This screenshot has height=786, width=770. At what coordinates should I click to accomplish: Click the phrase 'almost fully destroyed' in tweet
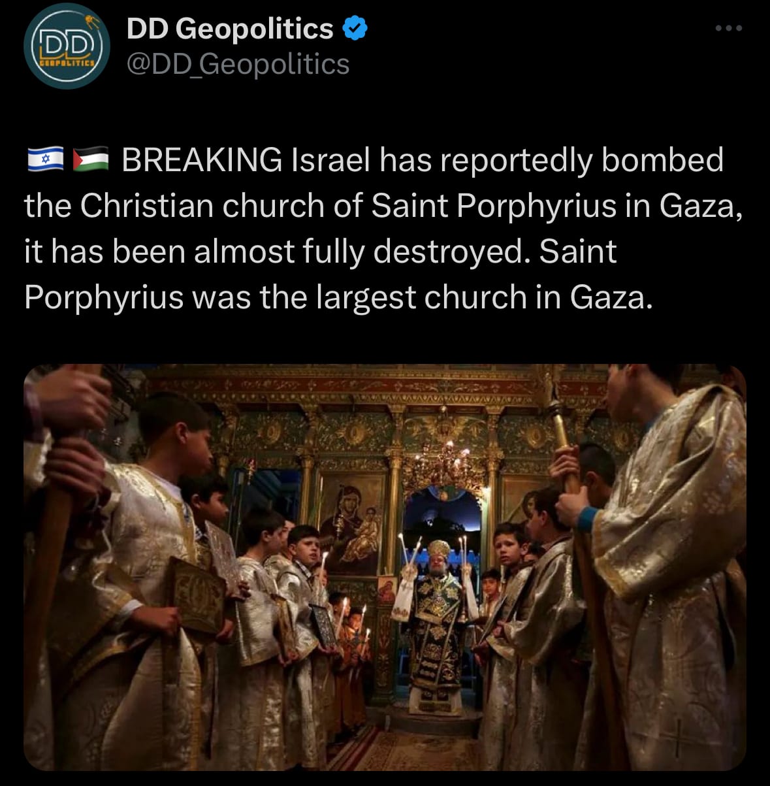(x=359, y=252)
